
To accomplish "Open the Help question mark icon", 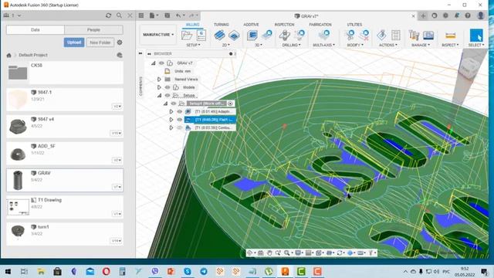I will tap(468, 15).
